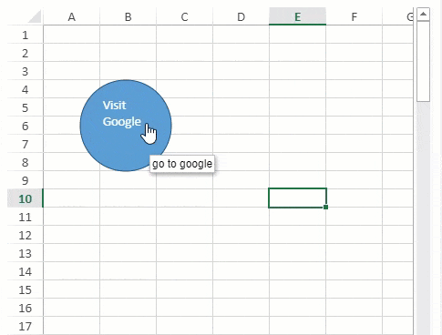Select row 1 header
442x335 pixels.
click(25, 35)
